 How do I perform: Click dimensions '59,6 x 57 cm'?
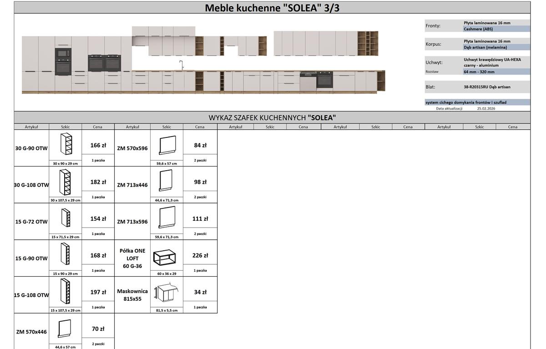[167, 163]
